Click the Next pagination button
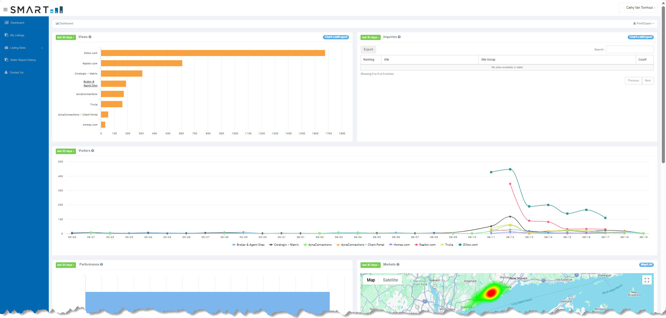Screen dimensions: 666x318 pyautogui.click(x=648, y=81)
